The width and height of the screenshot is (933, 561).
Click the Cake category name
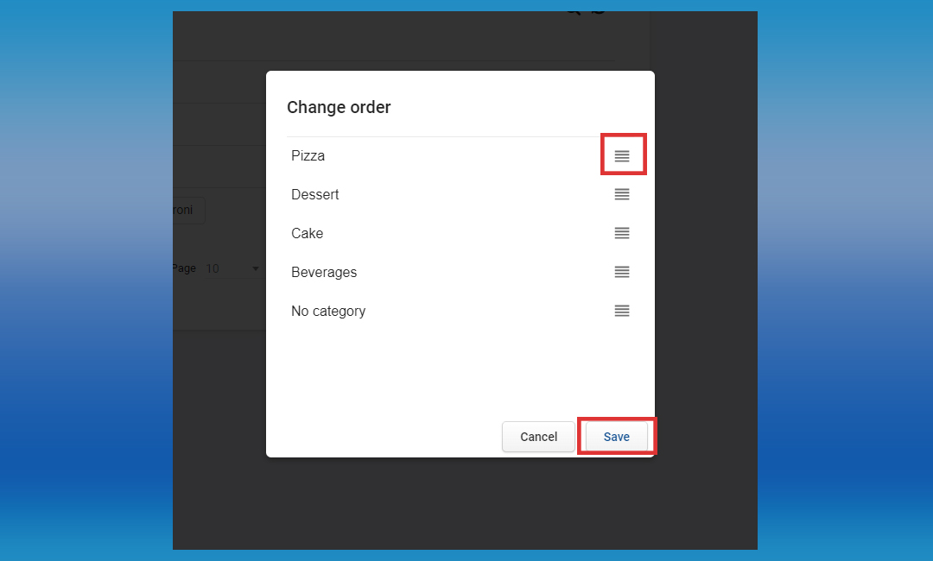click(308, 234)
